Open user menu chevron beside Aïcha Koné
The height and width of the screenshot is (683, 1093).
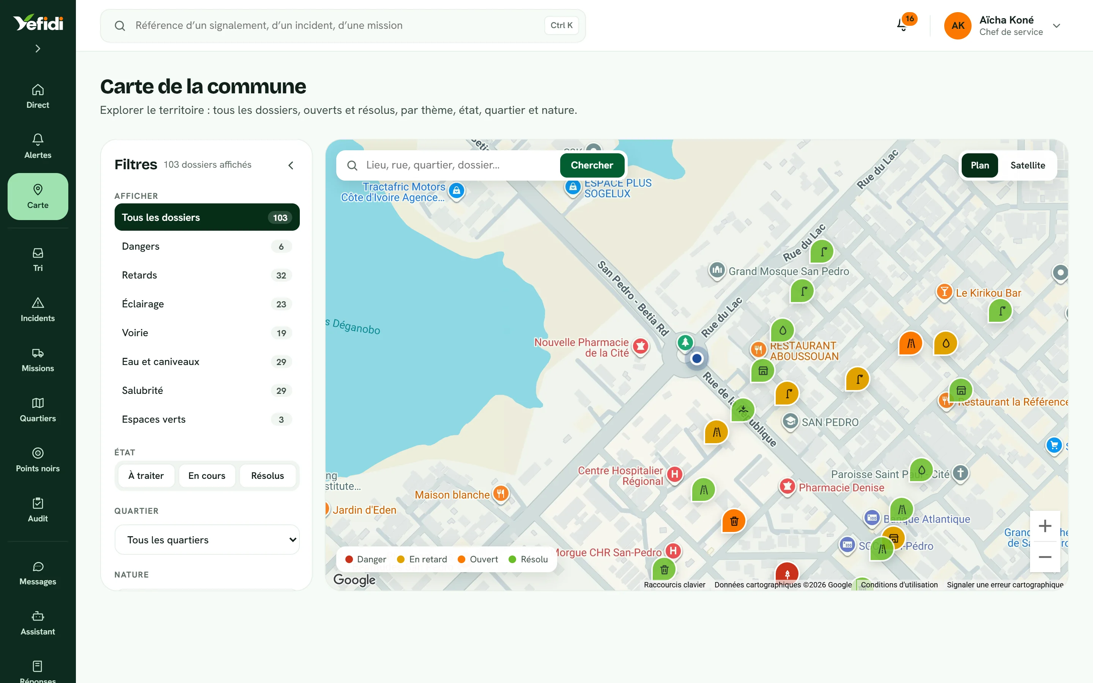[1057, 26]
